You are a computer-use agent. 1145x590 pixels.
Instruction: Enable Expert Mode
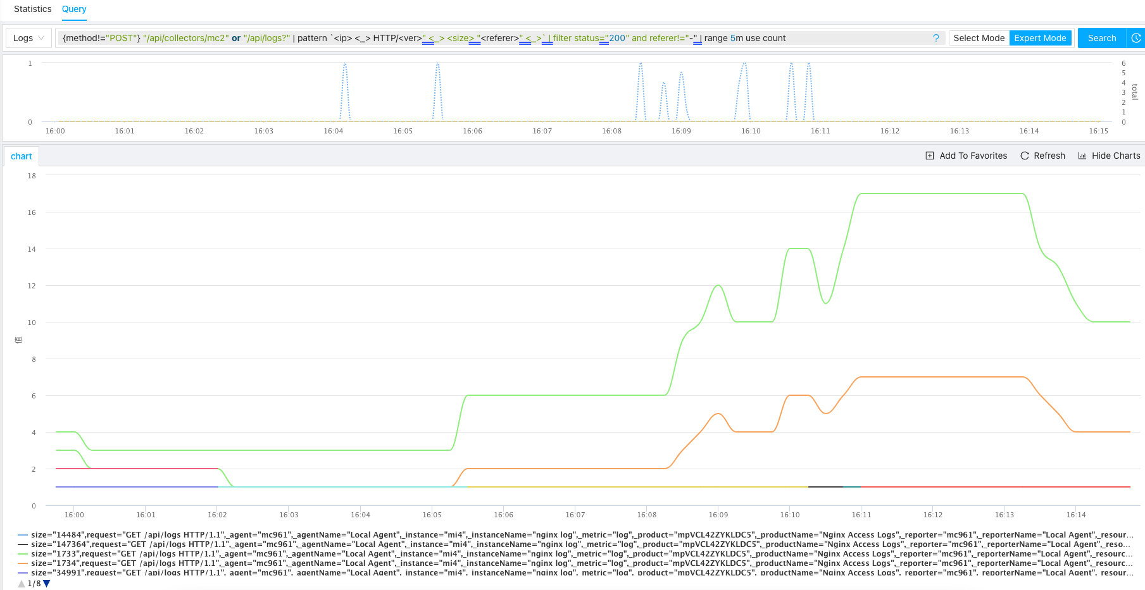click(1040, 38)
